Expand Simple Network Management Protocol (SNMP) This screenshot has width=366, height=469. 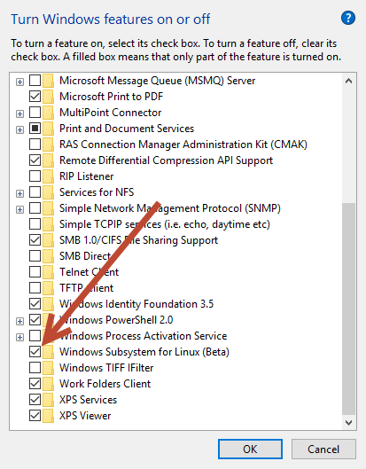click(19, 209)
